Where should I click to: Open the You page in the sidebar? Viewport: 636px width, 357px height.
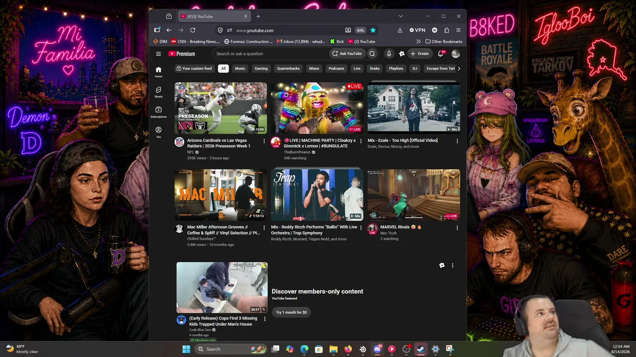[159, 132]
